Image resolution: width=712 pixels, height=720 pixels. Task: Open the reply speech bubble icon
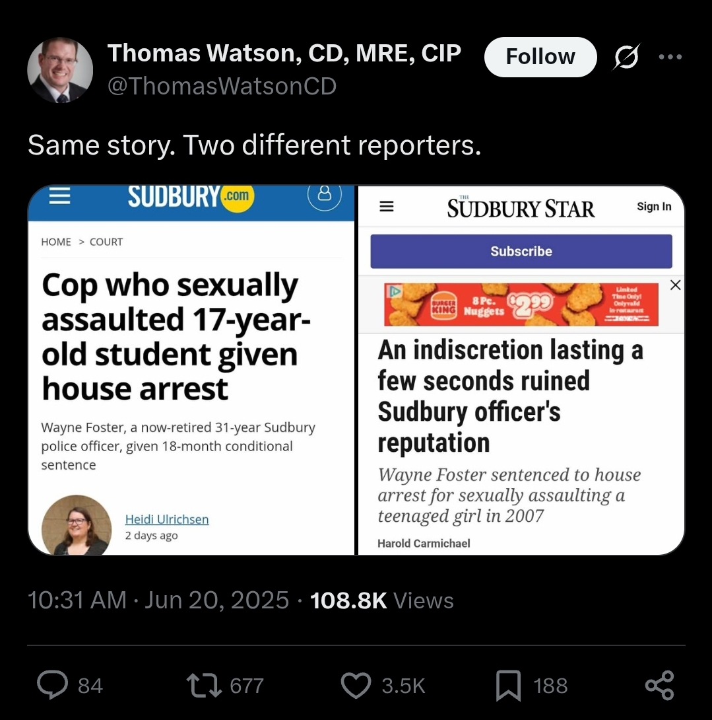(x=52, y=684)
